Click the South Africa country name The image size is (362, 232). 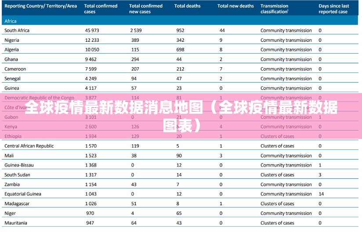click(x=17, y=30)
